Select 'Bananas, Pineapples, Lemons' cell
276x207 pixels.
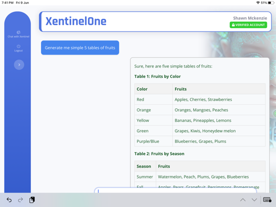pos(219,120)
